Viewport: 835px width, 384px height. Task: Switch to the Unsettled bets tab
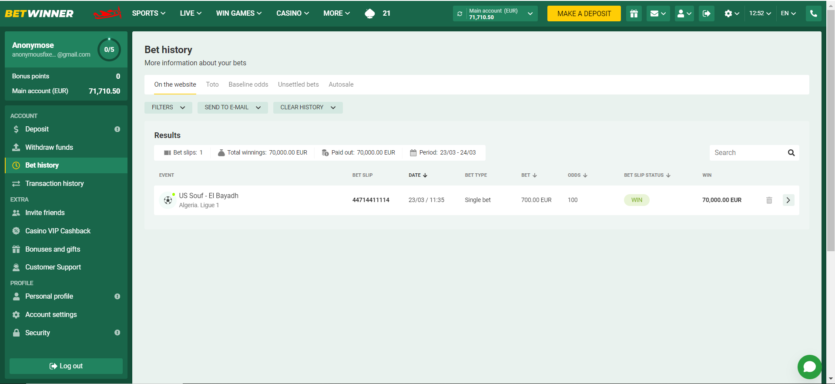(x=298, y=84)
